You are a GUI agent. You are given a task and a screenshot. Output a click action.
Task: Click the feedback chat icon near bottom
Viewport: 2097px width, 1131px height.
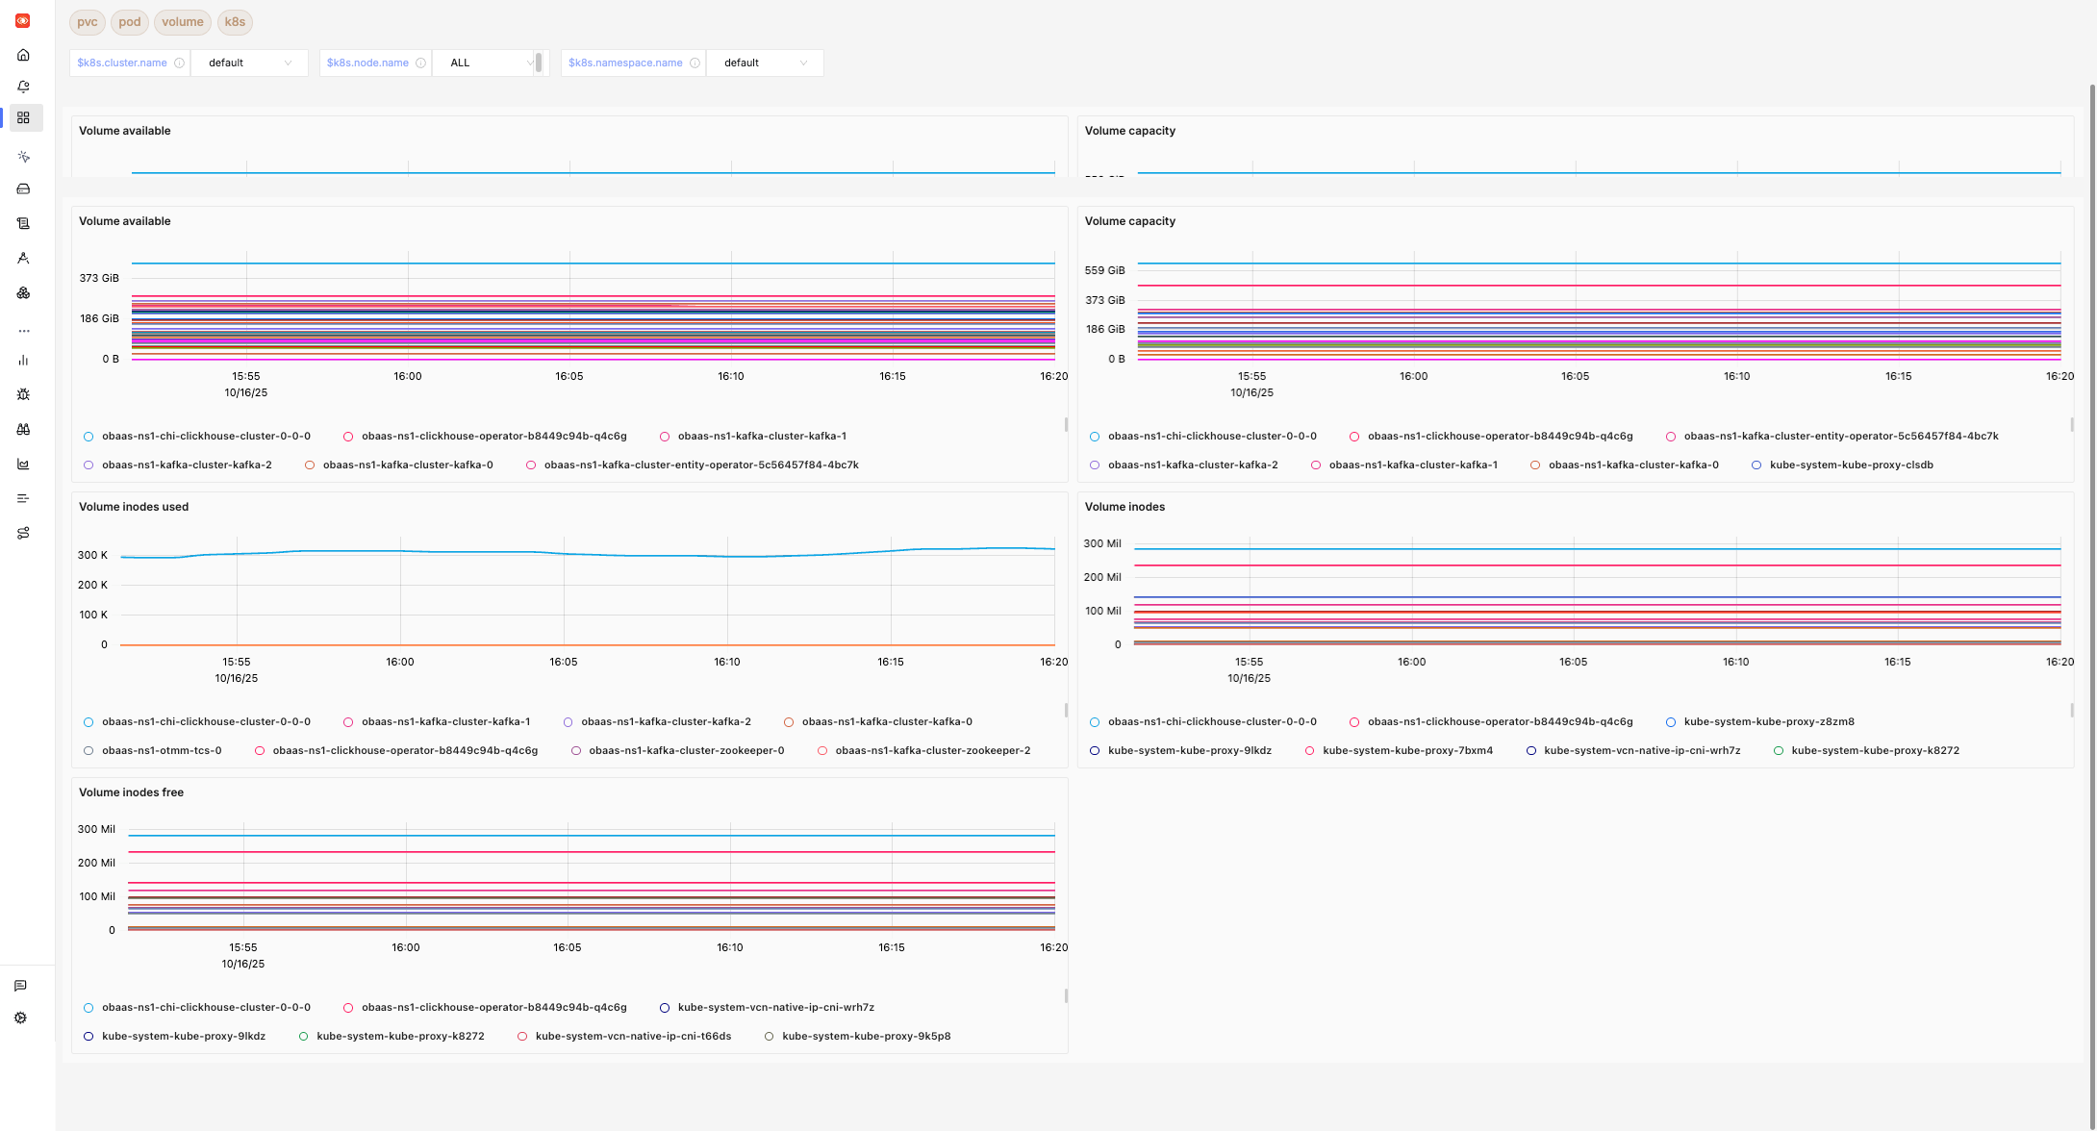(20, 985)
